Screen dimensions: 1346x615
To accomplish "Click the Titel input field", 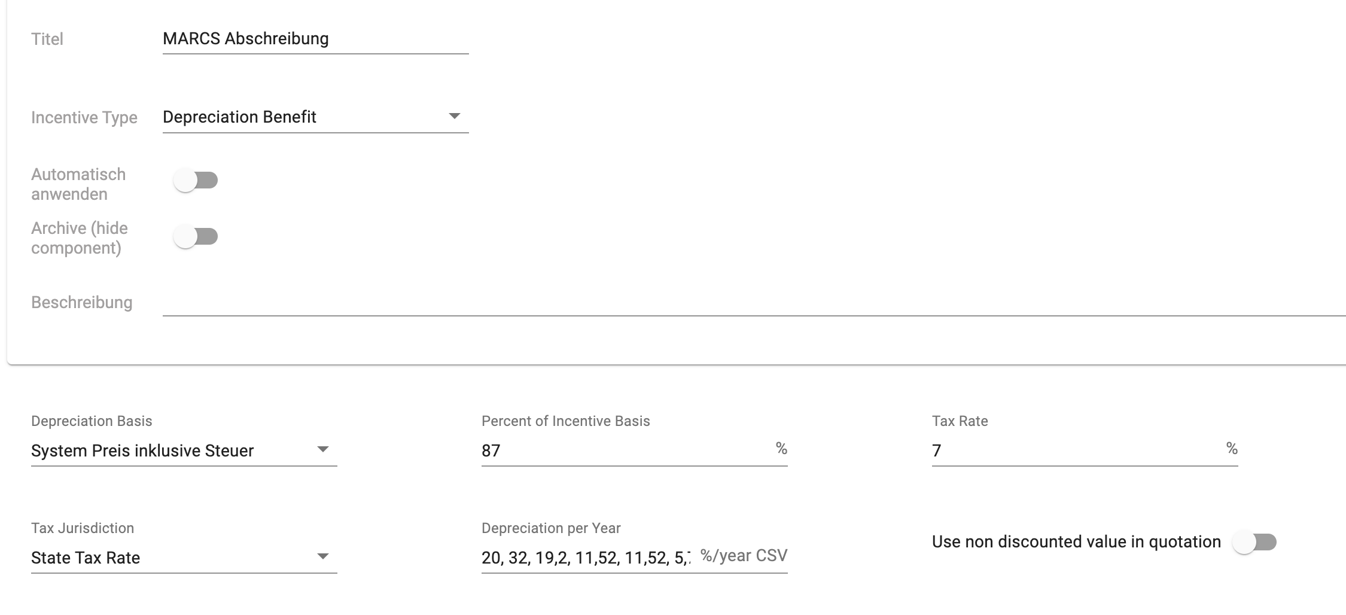I will 315,39.
